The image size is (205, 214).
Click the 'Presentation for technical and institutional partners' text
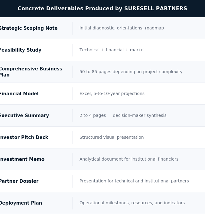click(x=134, y=181)
